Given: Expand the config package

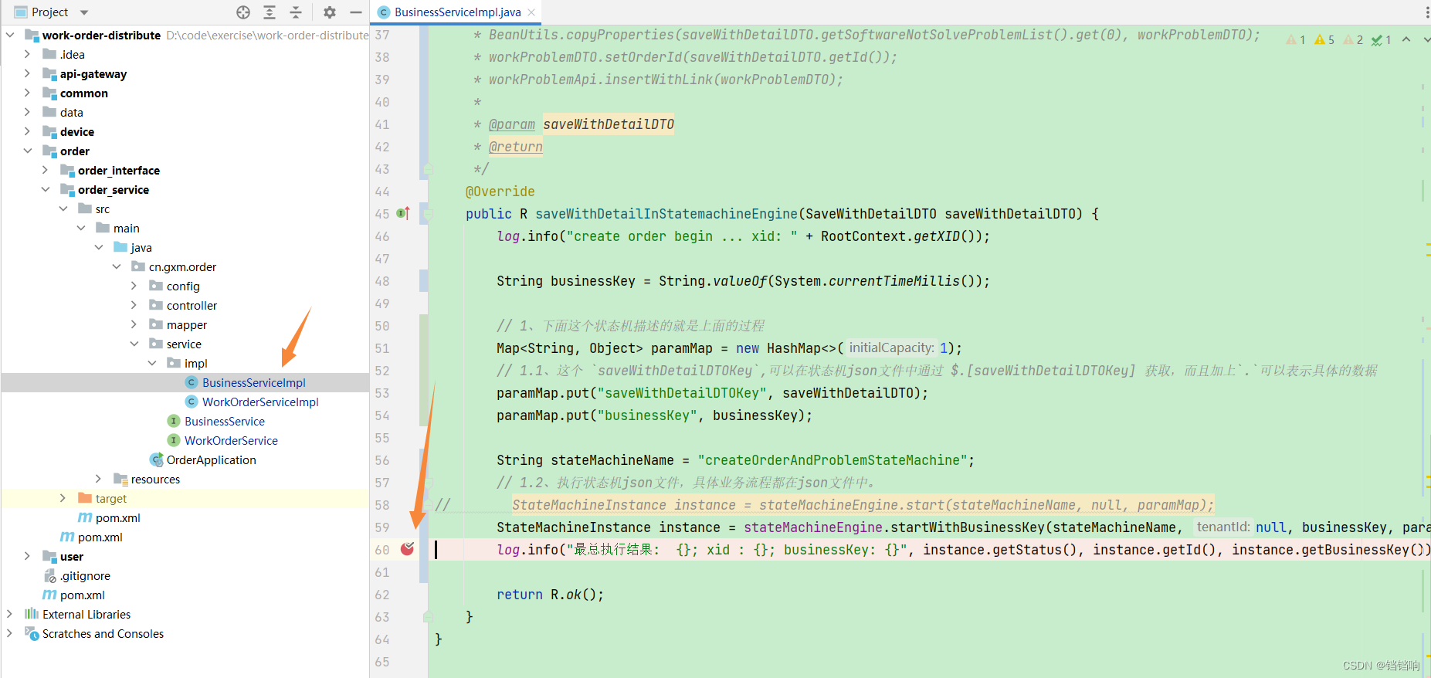Looking at the screenshot, I should (x=134, y=286).
